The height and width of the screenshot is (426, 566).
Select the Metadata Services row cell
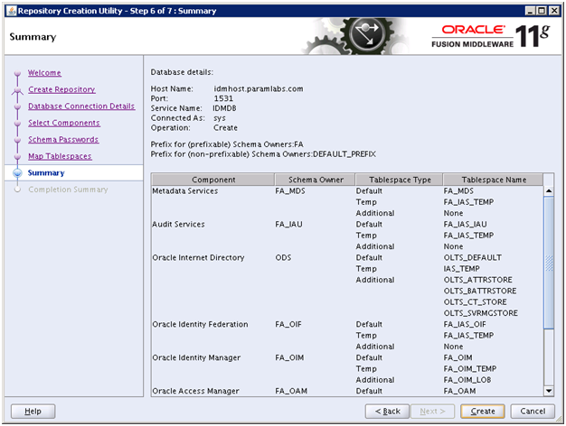[185, 191]
